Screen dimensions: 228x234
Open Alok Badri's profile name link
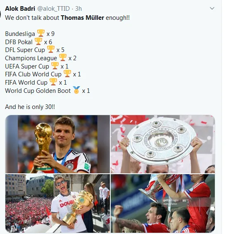20,9
